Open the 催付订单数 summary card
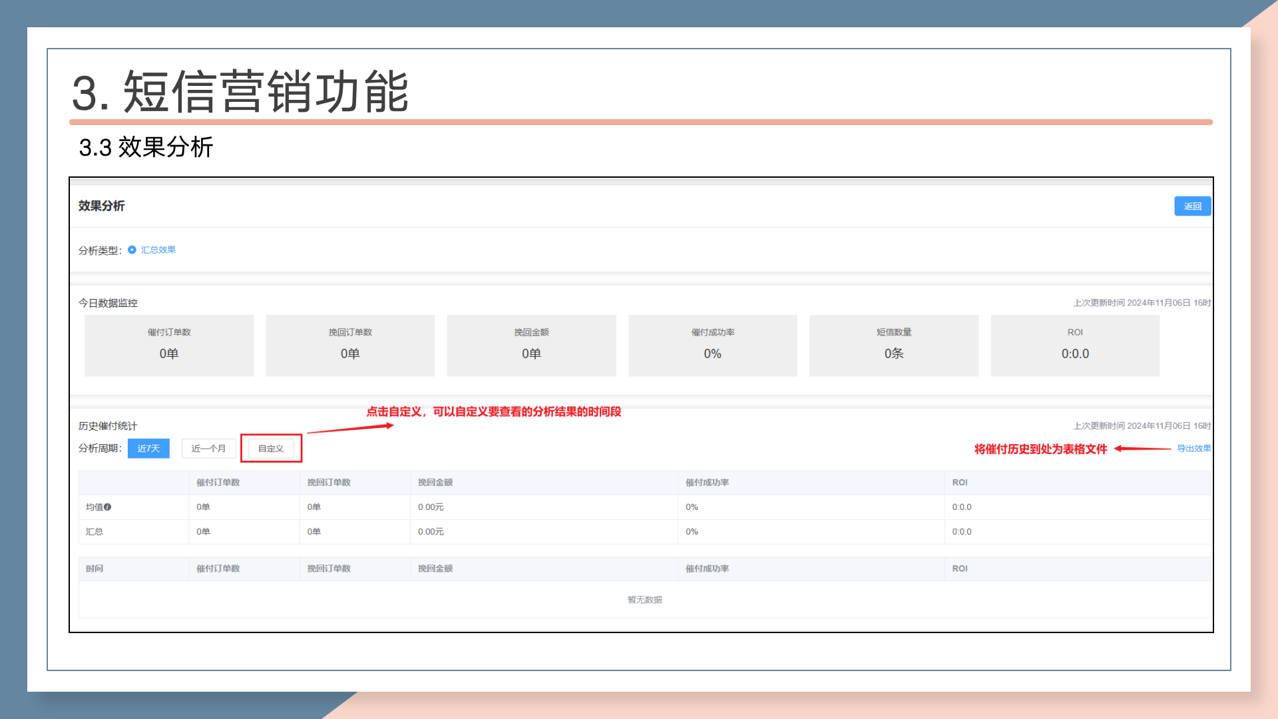Screen dimensions: 1278x719 (x=169, y=346)
